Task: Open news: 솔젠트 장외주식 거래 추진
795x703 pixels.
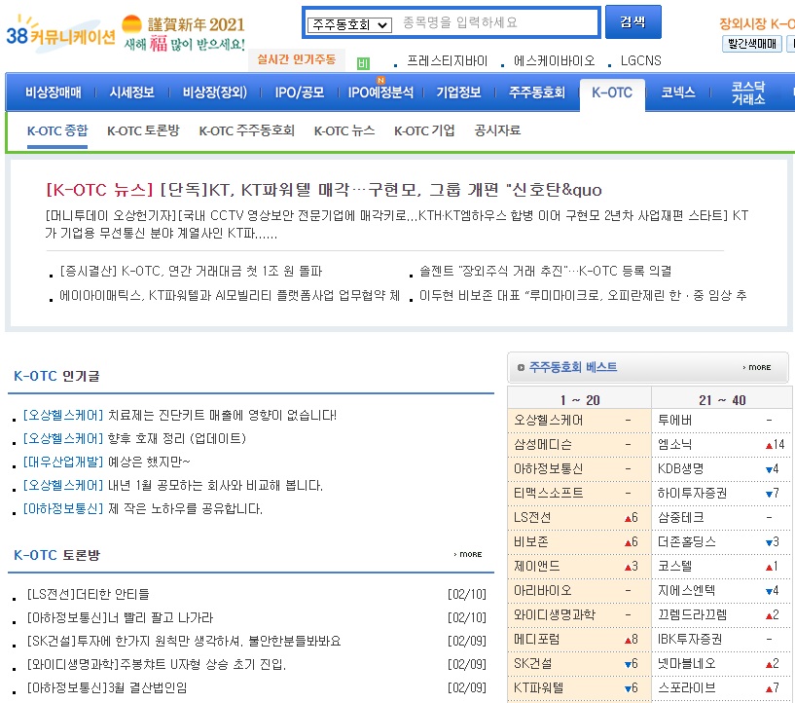Action: point(546,271)
